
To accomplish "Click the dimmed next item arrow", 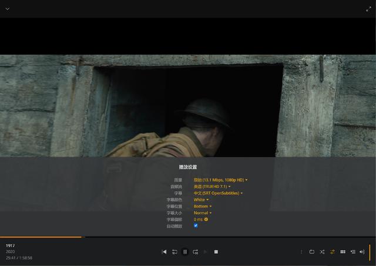I will (x=205, y=252).
